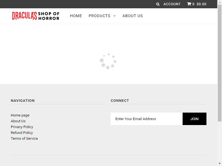Open the shopping cart icon
This screenshot has width=222, height=166.
(189, 4)
